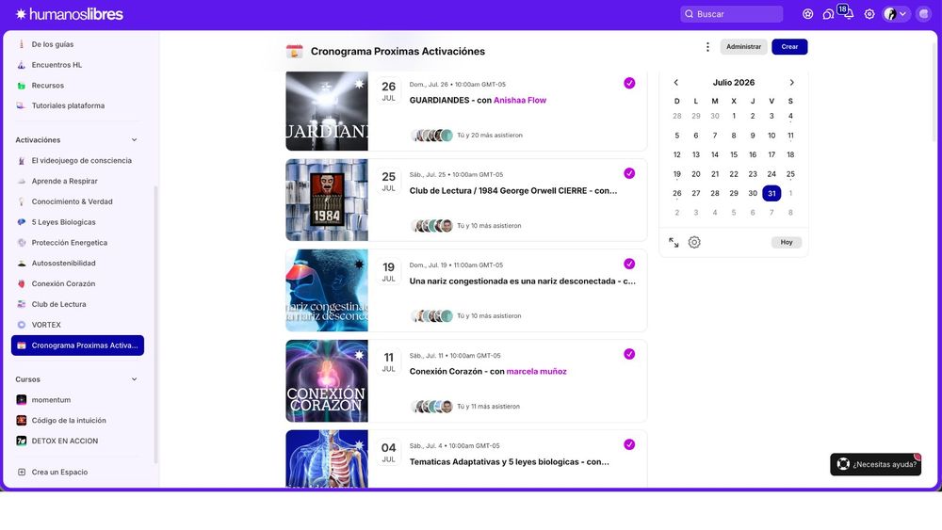
Task: Expand the calendar with the arrows icon
Action: (x=674, y=243)
